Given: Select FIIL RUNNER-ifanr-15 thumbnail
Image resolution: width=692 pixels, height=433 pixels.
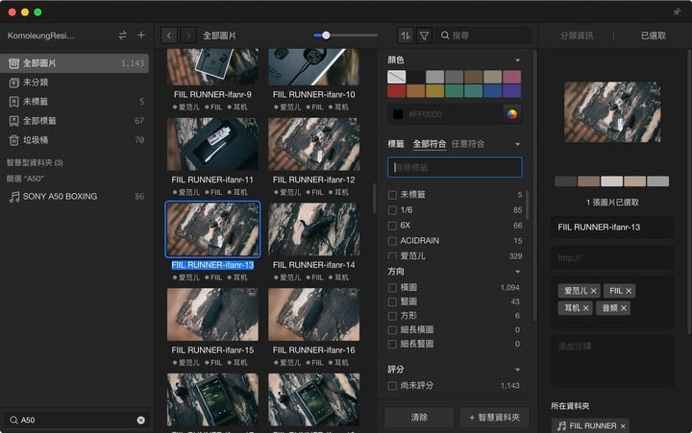Looking at the screenshot, I should [212, 314].
